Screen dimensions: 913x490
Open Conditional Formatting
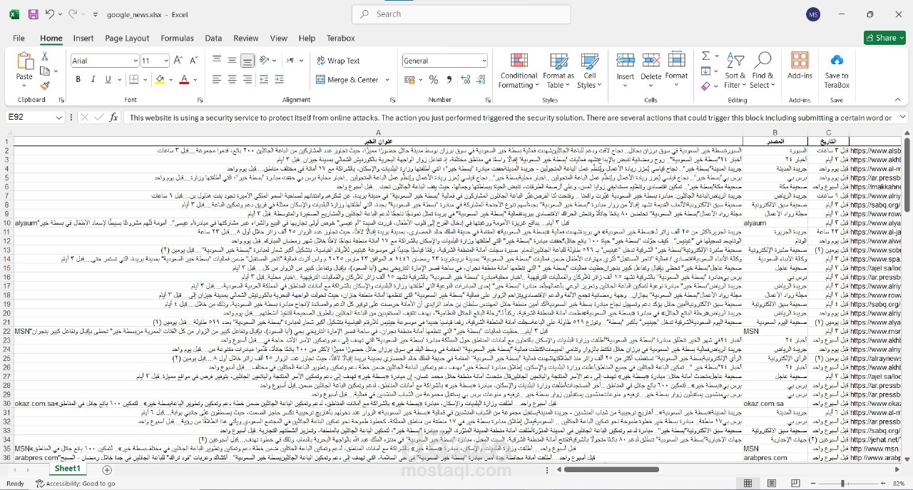click(519, 71)
